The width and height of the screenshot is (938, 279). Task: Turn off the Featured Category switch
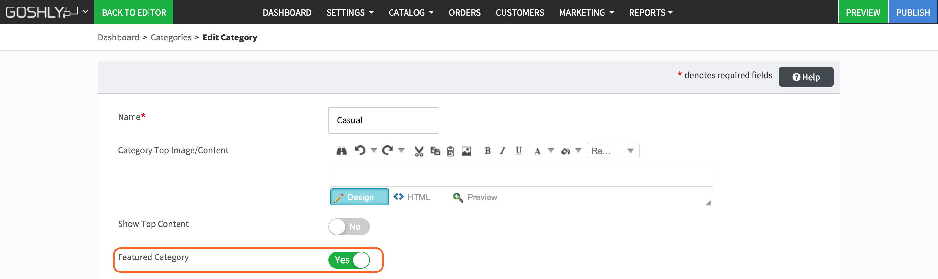349,260
